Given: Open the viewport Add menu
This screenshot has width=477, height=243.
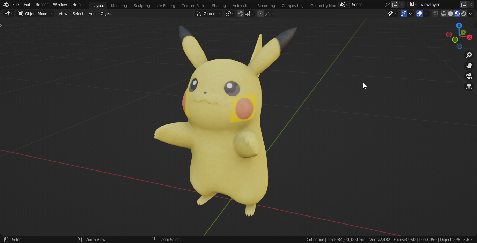Looking at the screenshot, I should point(92,14).
